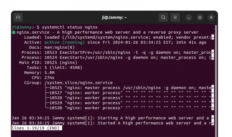Click the window title ji@Jammy: ~
The image size is (232, 137).
pos(114,17)
